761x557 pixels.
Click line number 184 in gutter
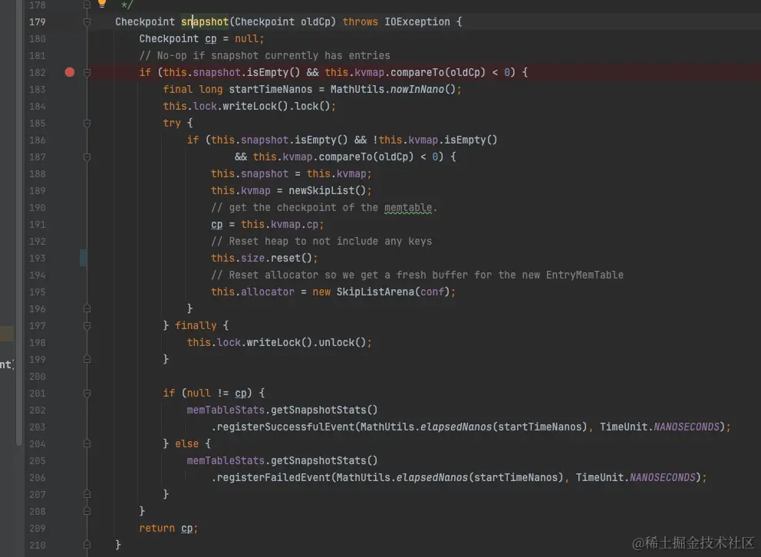(x=38, y=106)
